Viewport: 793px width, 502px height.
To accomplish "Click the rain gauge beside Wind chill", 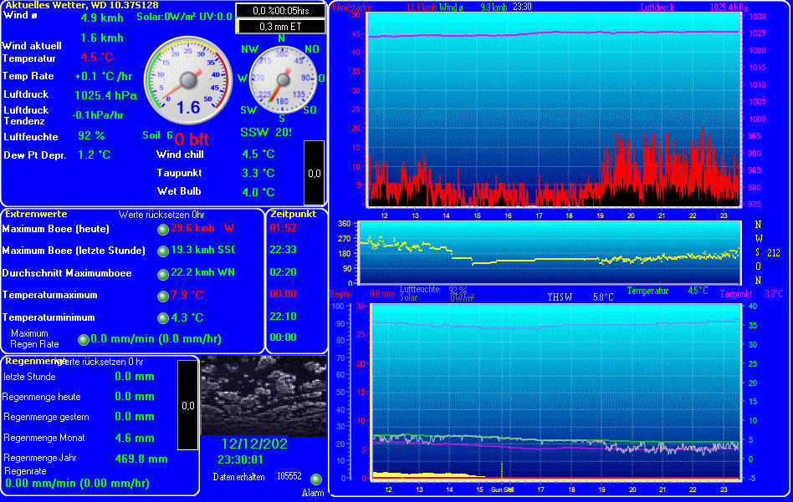I will (314, 173).
